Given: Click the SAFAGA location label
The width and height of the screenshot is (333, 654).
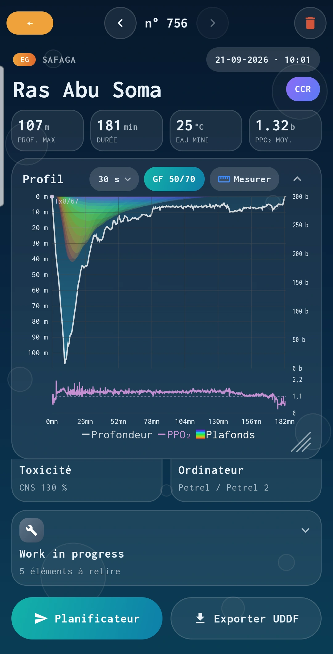Looking at the screenshot, I should coord(59,60).
